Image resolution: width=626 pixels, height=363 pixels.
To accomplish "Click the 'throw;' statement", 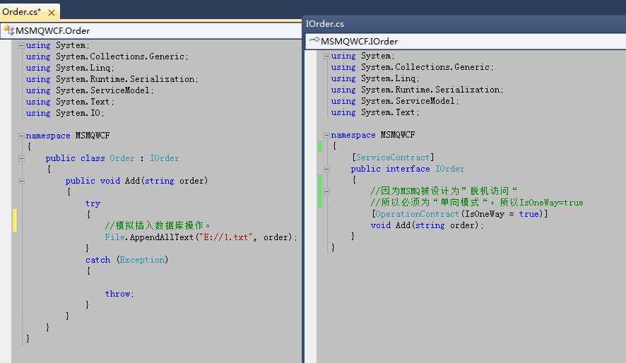I will click(x=119, y=294).
